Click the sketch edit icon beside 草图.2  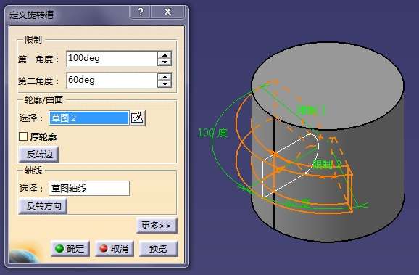click(138, 118)
